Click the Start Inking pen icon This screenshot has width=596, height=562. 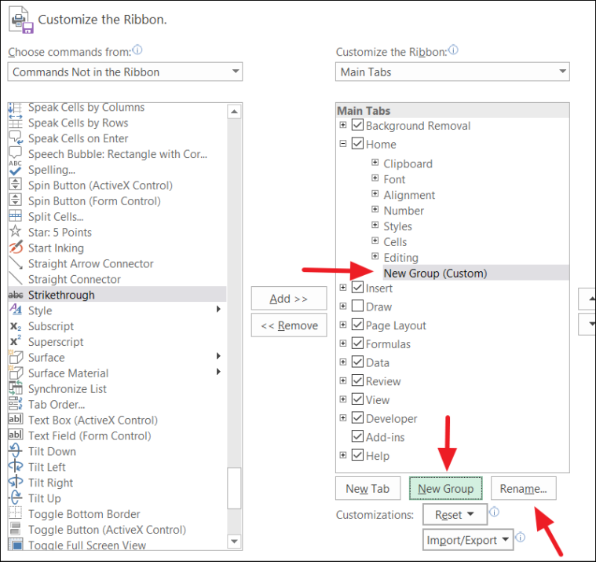[x=16, y=248]
